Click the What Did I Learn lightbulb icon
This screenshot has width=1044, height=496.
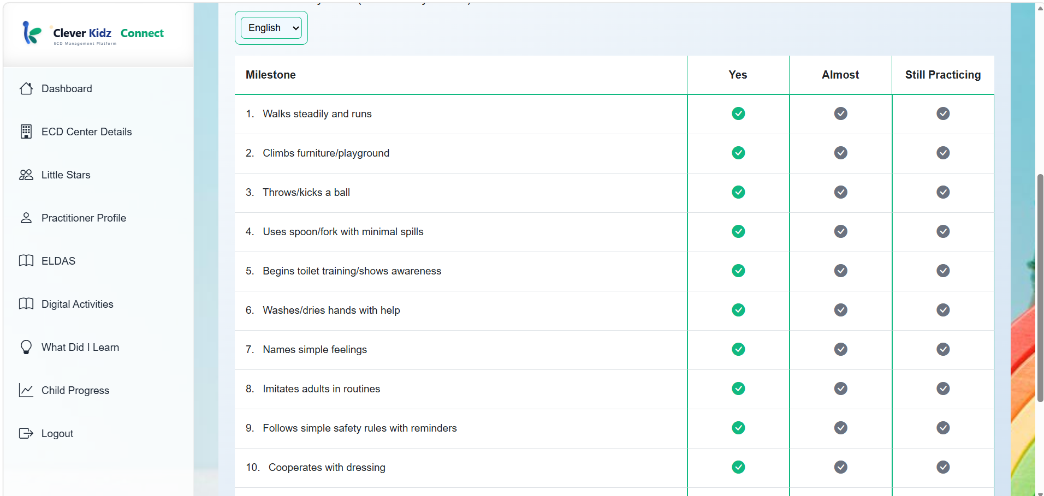click(26, 347)
